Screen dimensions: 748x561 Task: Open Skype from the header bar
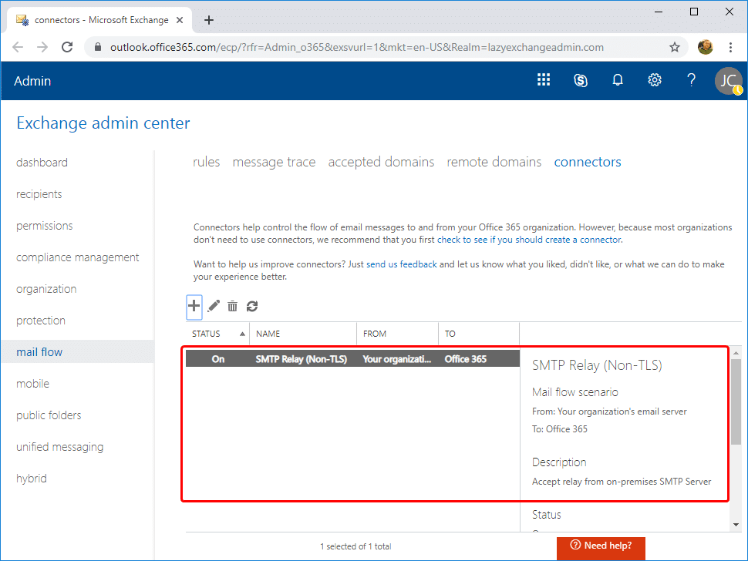click(581, 80)
